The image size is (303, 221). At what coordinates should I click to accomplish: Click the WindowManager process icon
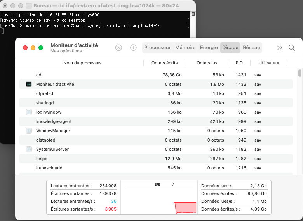[x=29, y=131]
